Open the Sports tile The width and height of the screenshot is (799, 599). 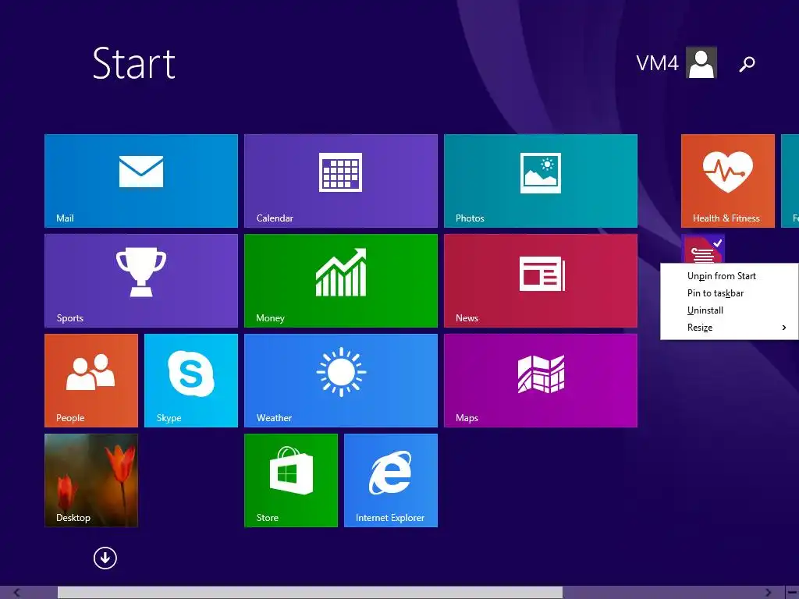141,281
